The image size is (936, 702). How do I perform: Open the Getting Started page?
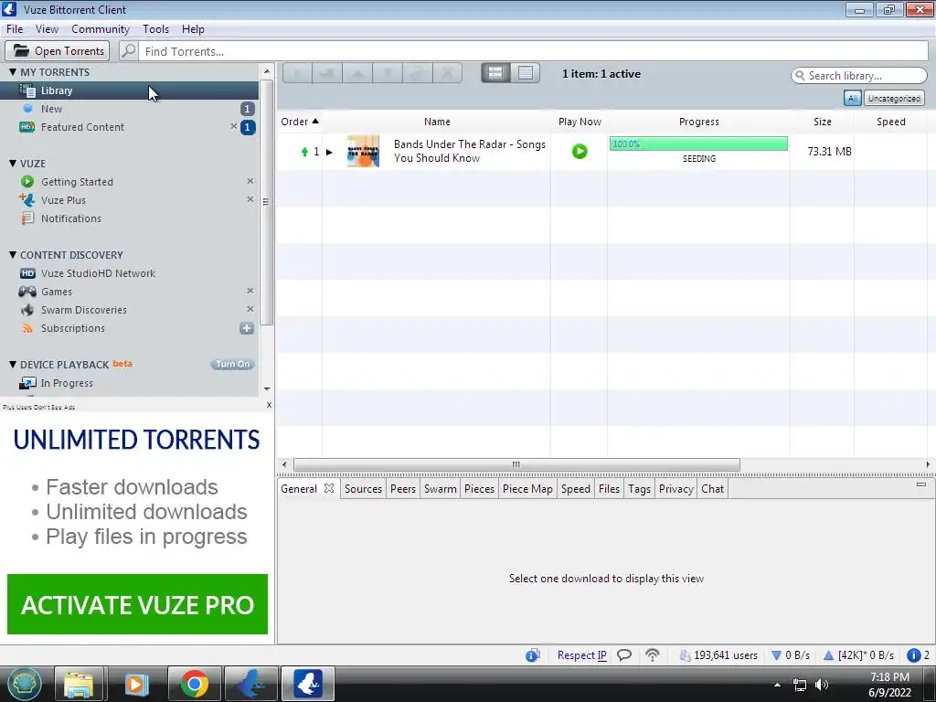77,182
